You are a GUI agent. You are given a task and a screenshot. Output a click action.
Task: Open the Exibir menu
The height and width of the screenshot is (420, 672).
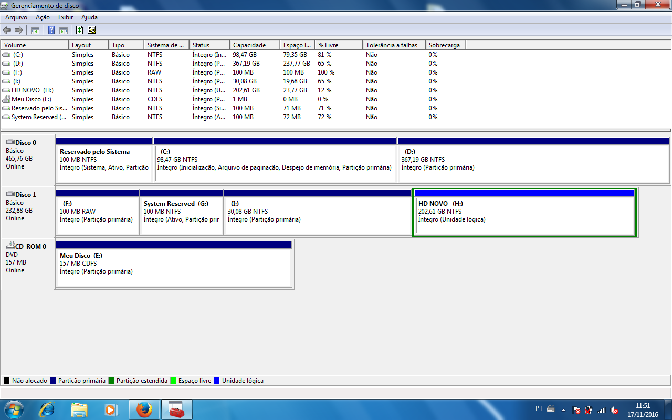coord(66,17)
